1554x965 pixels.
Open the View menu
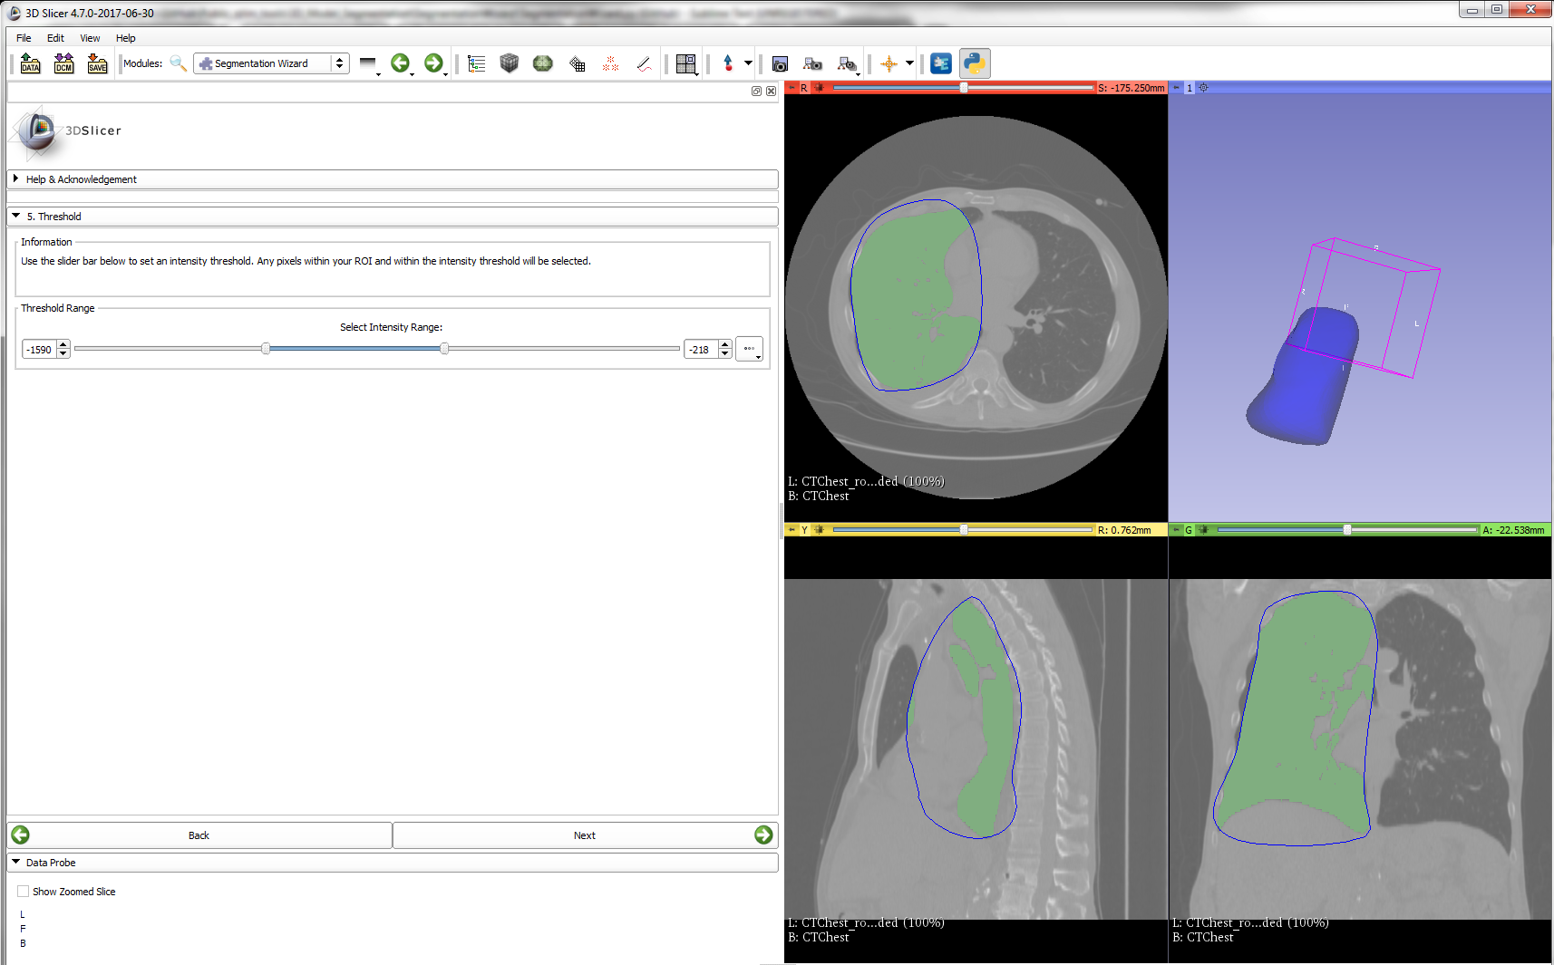pyautogui.click(x=90, y=38)
